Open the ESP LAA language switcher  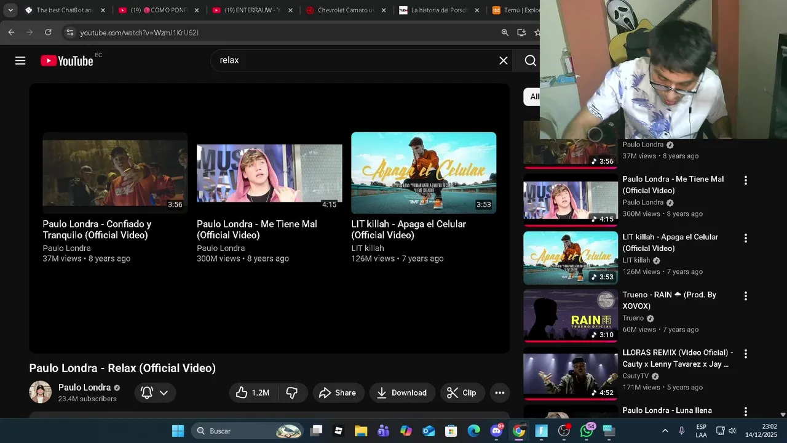tap(701, 431)
